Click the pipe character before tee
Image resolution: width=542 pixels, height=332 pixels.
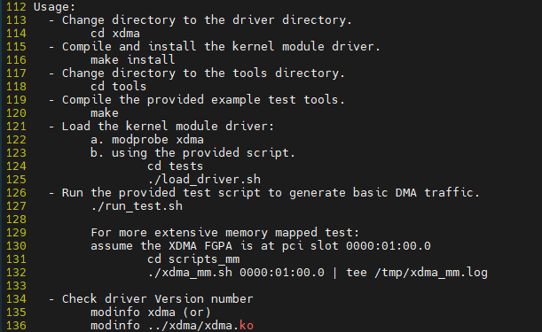tap(334, 273)
